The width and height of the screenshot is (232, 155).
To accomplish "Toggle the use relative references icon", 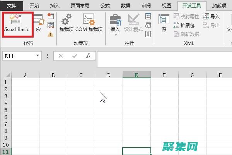I will [51, 25].
